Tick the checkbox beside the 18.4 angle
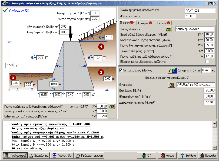This screenshot has width=219, height=161. pos(104,58)
